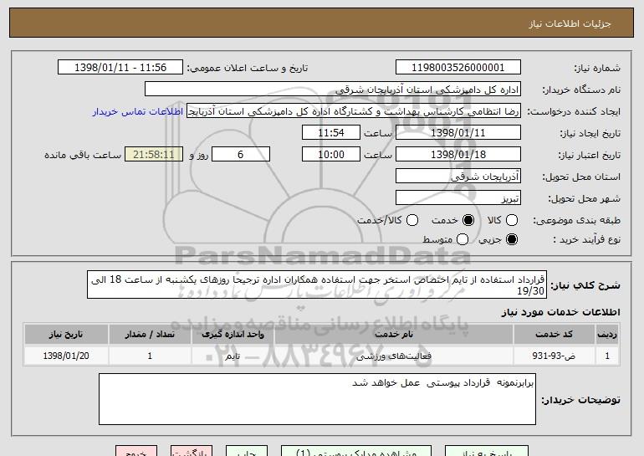The width and height of the screenshot is (644, 456).
Task: Click the service code cell ض-93-931
Action: pos(554,356)
